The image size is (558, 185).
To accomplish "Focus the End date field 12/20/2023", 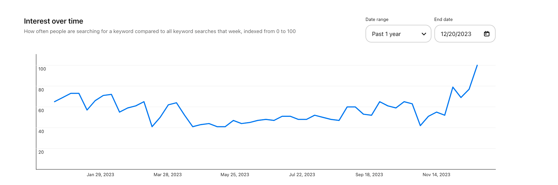I will (x=456, y=34).
